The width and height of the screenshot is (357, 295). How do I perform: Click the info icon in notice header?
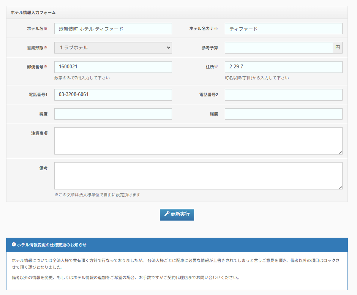click(x=14, y=245)
